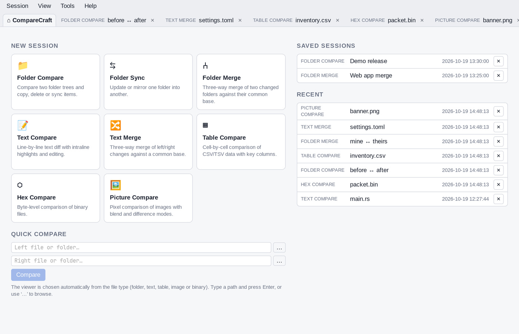Open the Help menu
The image size is (519, 334).
pyautogui.click(x=90, y=6)
